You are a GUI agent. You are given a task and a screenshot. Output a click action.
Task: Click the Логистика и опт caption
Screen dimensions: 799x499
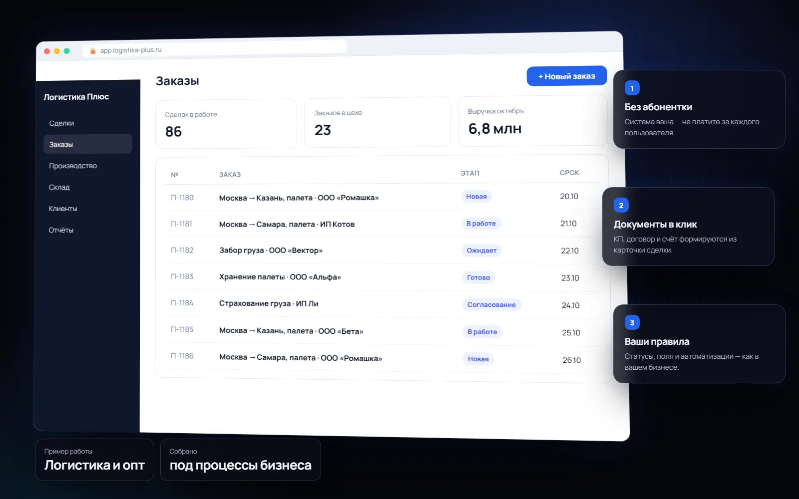pos(94,465)
